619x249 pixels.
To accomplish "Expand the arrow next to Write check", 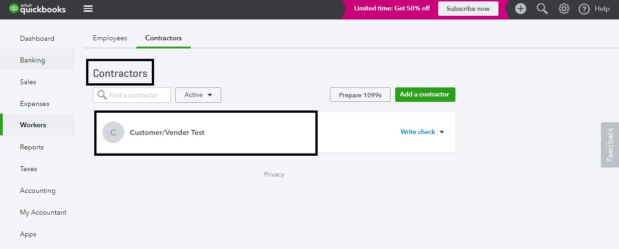I will point(442,132).
